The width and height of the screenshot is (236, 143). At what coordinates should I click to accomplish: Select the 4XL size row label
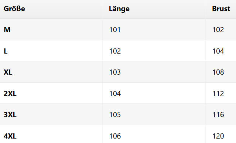click(x=10, y=136)
